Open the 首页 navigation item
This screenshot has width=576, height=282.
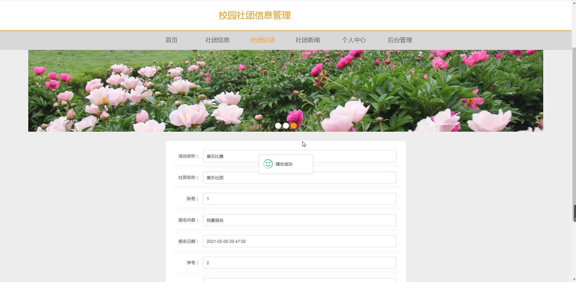click(171, 40)
